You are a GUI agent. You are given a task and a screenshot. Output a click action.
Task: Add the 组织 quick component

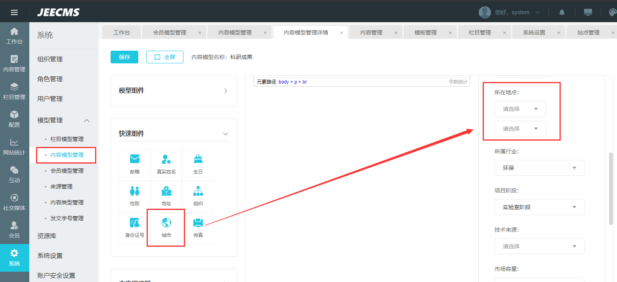pyautogui.click(x=198, y=196)
